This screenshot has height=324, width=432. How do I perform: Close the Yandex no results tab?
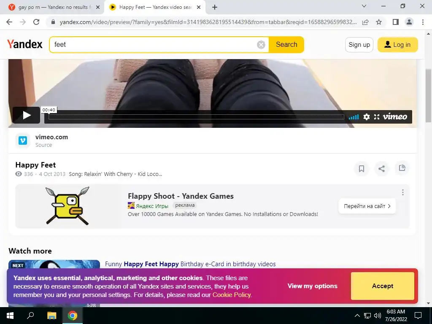[x=98, y=8]
